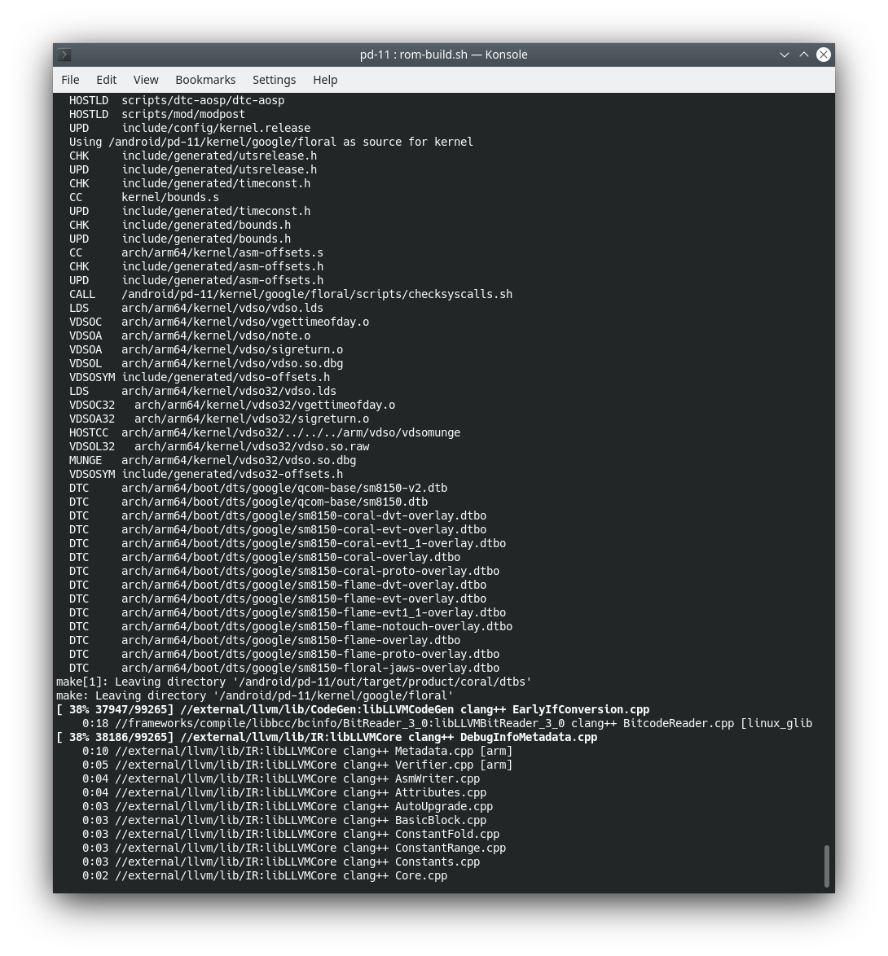Click the AsmWriter.cpp build line

point(280,779)
